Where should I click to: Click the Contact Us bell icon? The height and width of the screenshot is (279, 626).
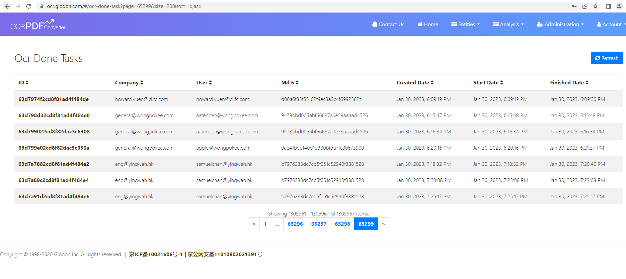[375, 24]
